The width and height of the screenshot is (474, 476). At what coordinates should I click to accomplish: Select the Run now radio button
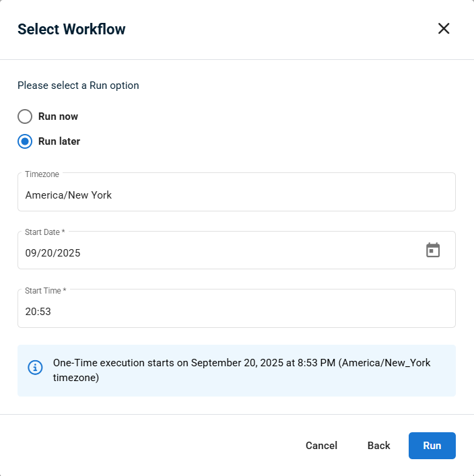click(x=25, y=116)
